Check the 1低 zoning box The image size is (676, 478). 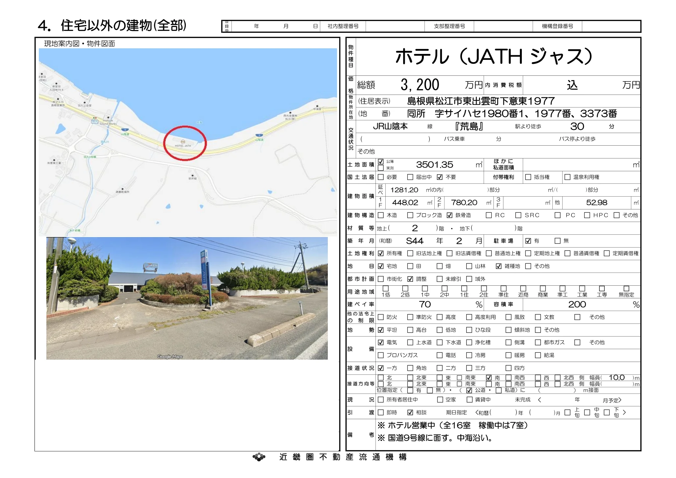(x=386, y=288)
